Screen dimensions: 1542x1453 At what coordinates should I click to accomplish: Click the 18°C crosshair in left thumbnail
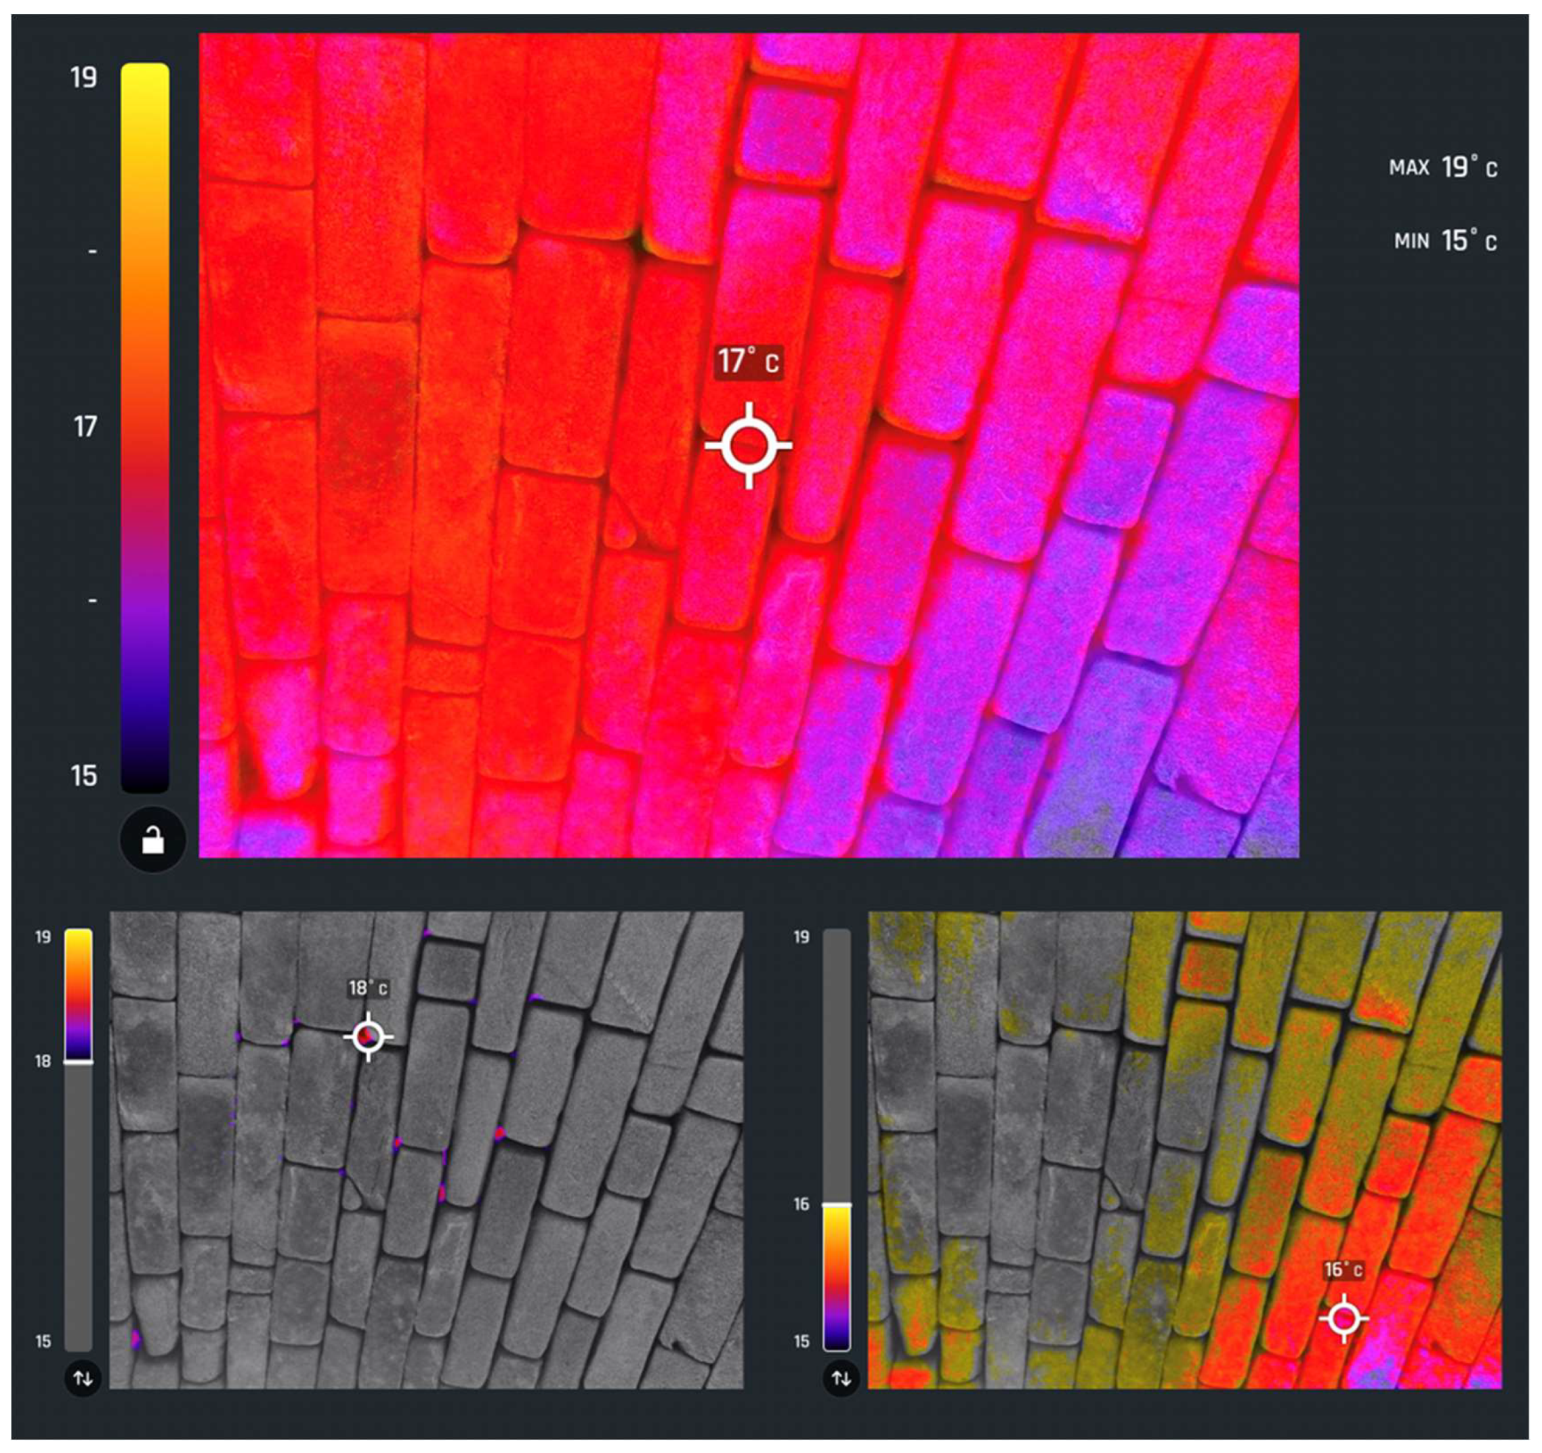point(369,1036)
